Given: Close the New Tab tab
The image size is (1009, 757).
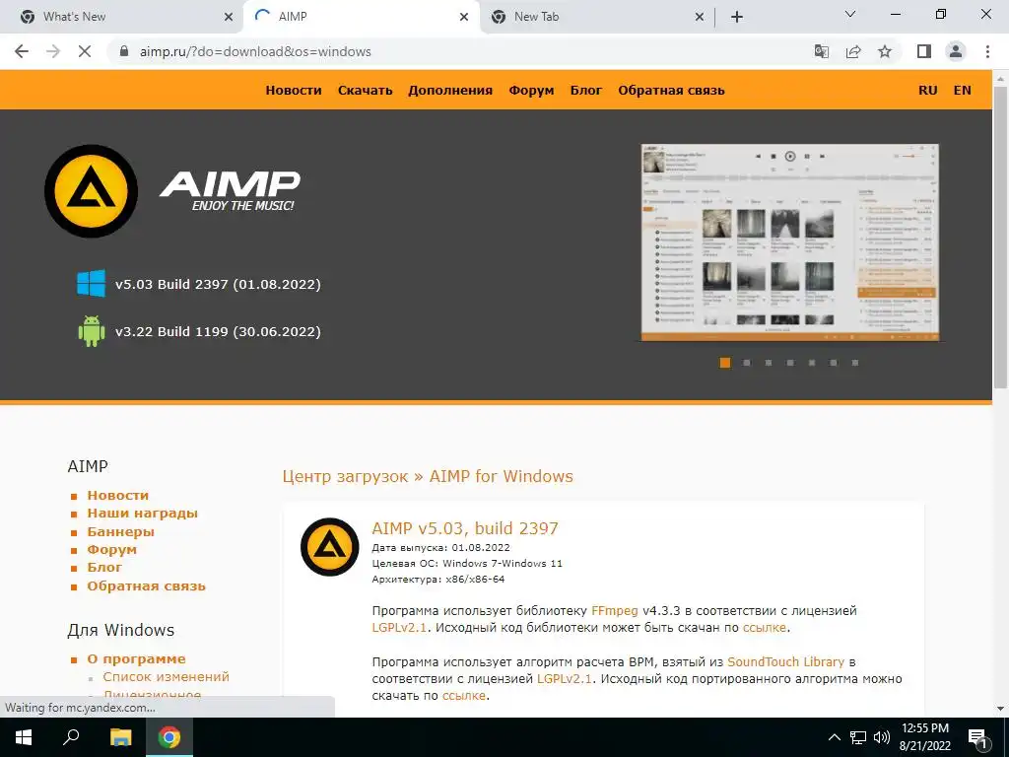Looking at the screenshot, I should tap(700, 17).
